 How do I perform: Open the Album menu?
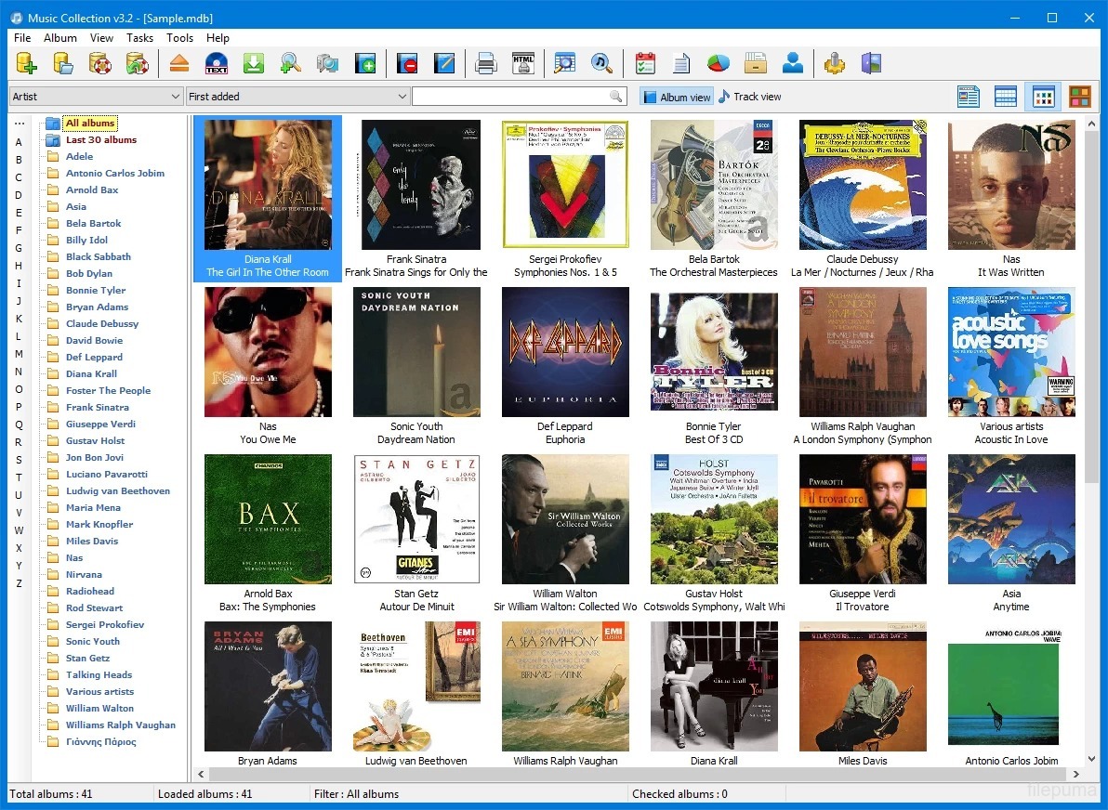(x=60, y=38)
